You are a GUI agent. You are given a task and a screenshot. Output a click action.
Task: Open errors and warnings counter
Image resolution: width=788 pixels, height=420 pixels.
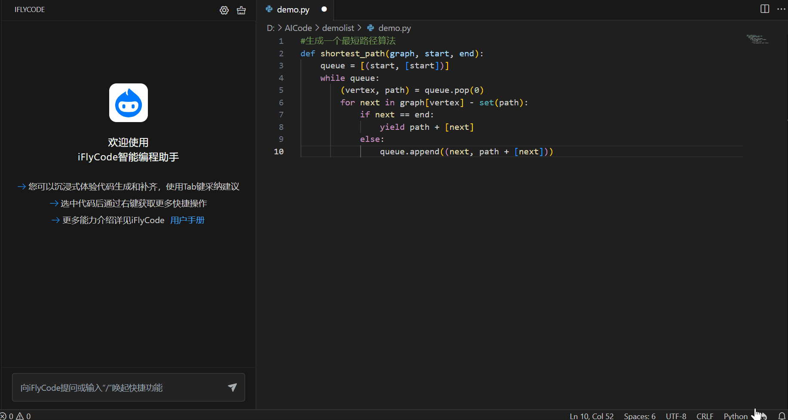pos(15,416)
